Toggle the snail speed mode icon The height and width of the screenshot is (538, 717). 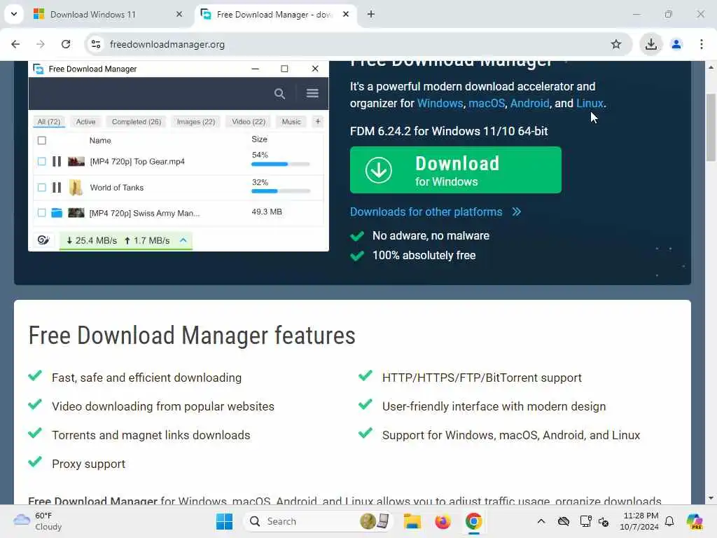[x=43, y=240]
